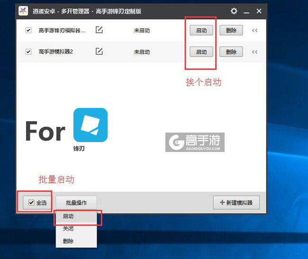
Task: Expand 高手游锋刃模拟器 row chevron
Action: (254, 30)
